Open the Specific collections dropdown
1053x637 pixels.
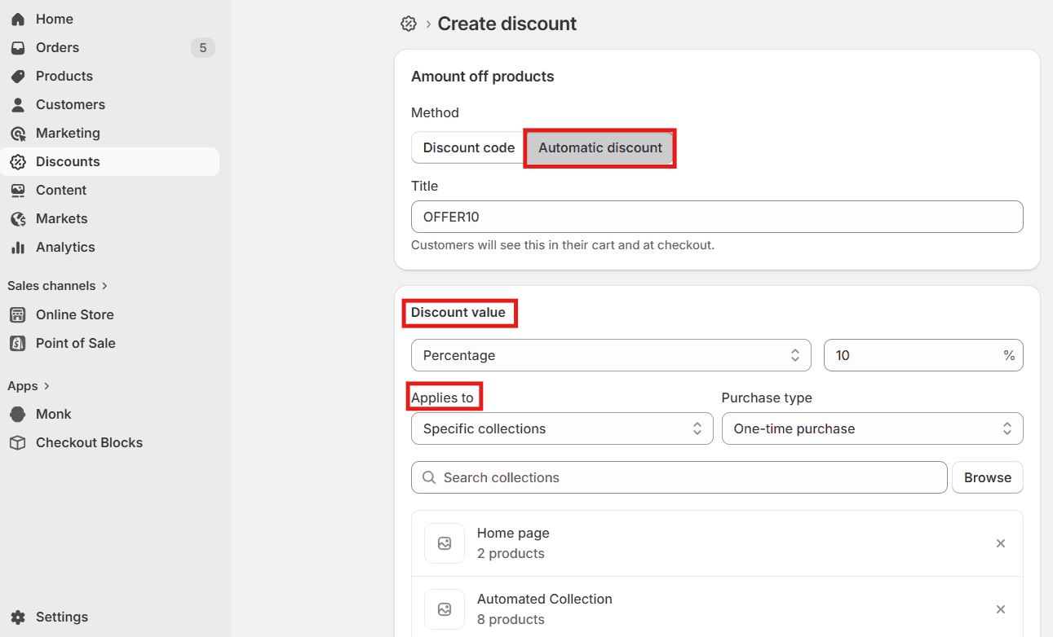(561, 428)
